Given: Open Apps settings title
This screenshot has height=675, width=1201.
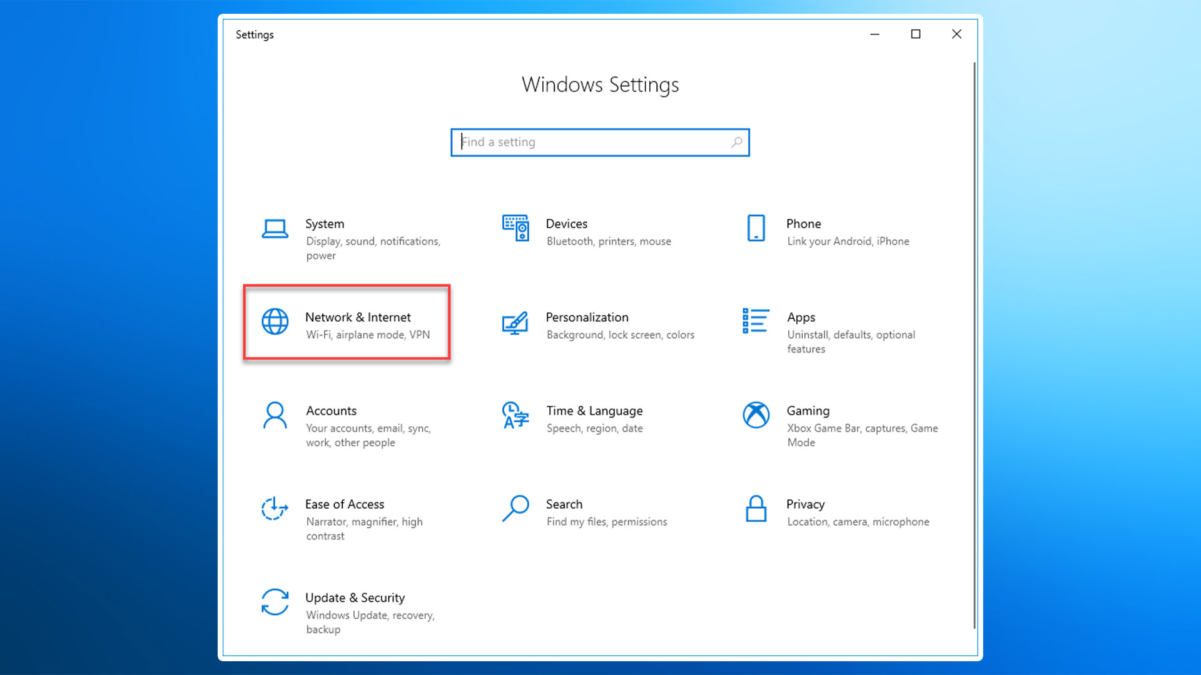Looking at the screenshot, I should (x=801, y=317).
